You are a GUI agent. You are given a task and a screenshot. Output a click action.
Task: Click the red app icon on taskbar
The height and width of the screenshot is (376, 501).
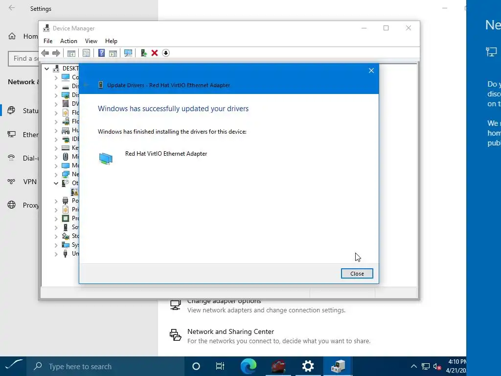coord(278,366)
